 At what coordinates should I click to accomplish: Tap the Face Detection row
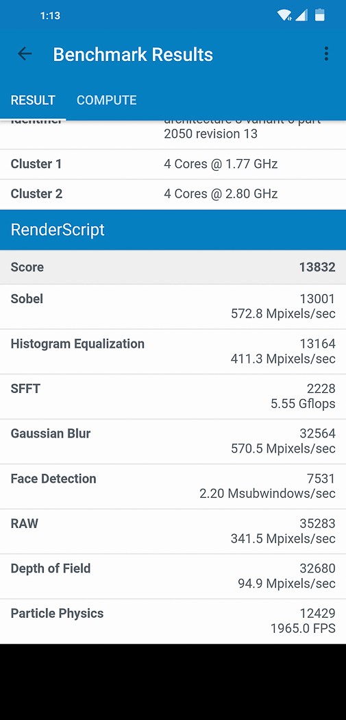coord(173,486)
